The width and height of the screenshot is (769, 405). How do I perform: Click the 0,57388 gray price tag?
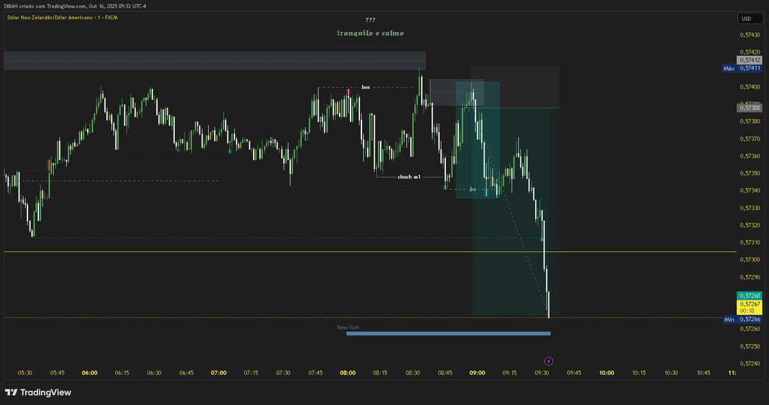(750, 108)
